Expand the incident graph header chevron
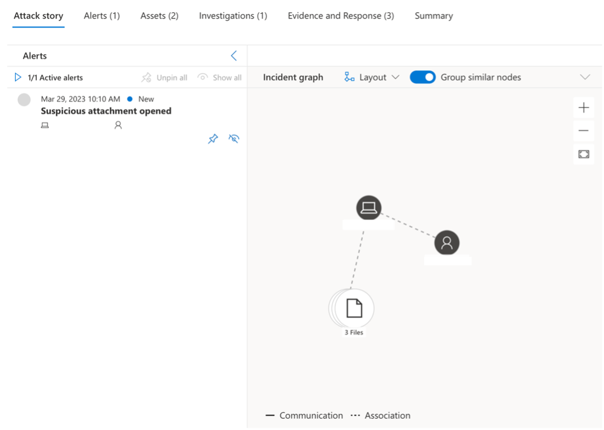 [585, 77]
